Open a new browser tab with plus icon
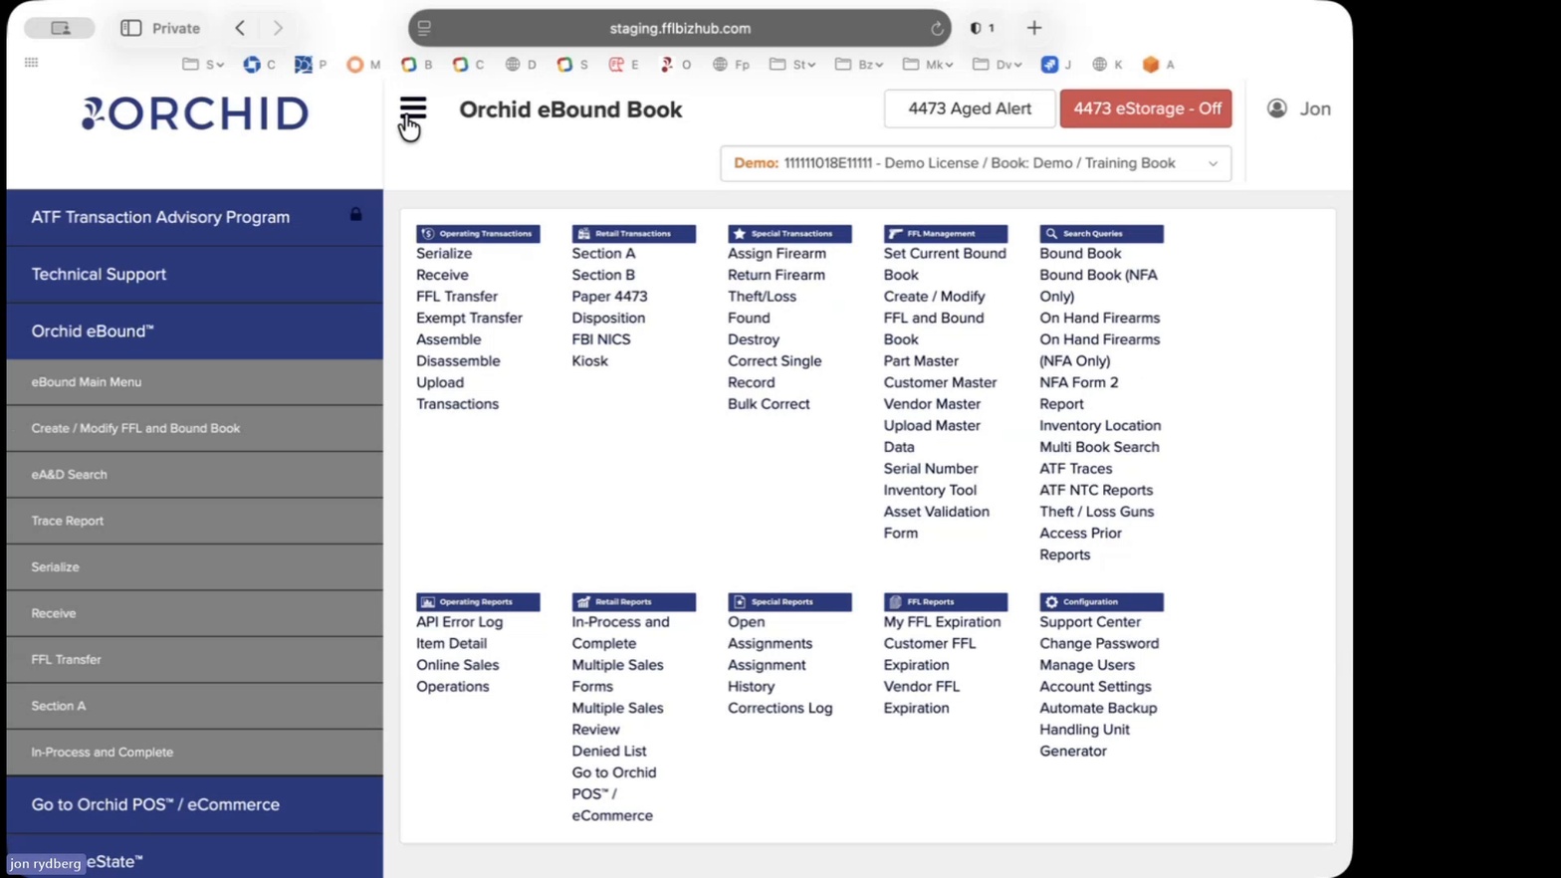 tap(1034, 28)
